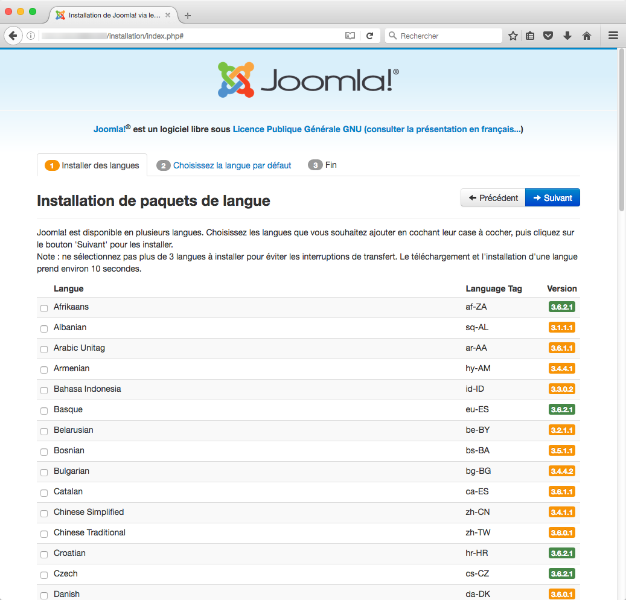Viewport: 626px width, 600px height.
Task: Toggle reader view icon in address bar
Action: click(x=350, y=36)
